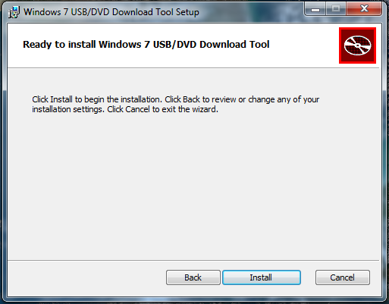
Task: Click the grayed-out maximize button
Action: point(336,9)
